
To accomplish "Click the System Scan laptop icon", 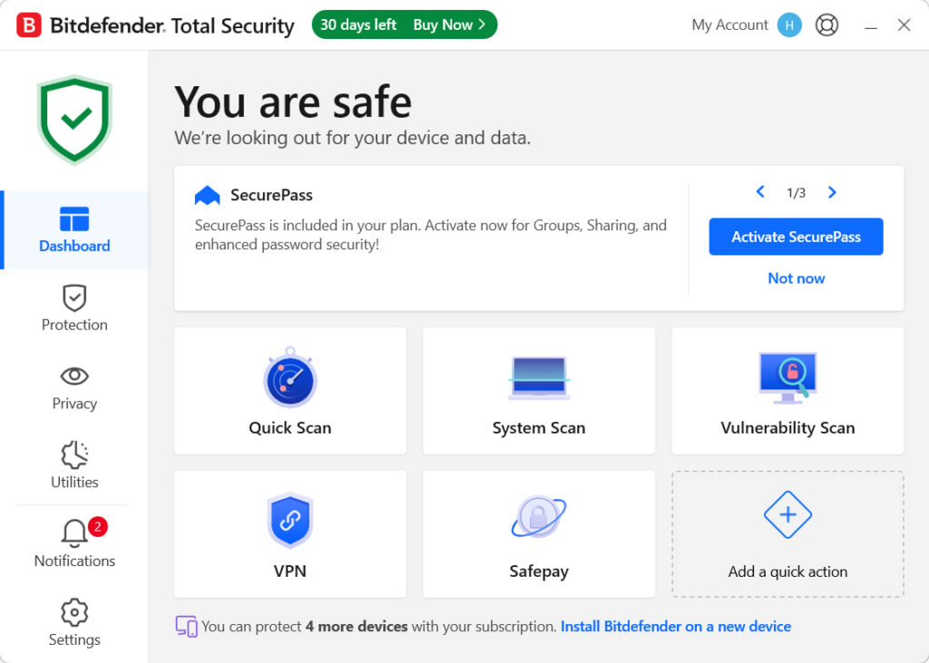I will coord(539,378).
